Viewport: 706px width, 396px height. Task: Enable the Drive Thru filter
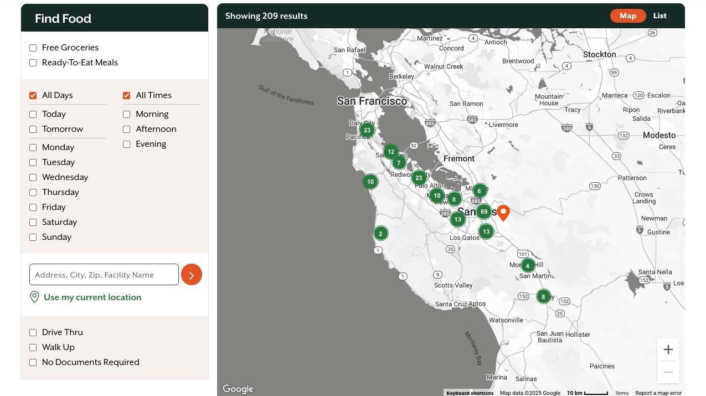tap(33, 333)
